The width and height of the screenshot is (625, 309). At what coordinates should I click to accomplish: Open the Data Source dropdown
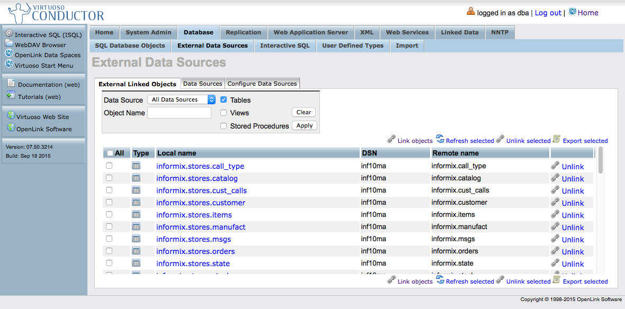[x=183, y=99]
